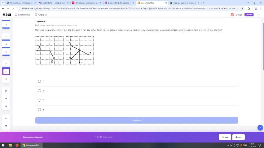
Task: Click the force vectors diagram image
Action: (x=65, y=50)
